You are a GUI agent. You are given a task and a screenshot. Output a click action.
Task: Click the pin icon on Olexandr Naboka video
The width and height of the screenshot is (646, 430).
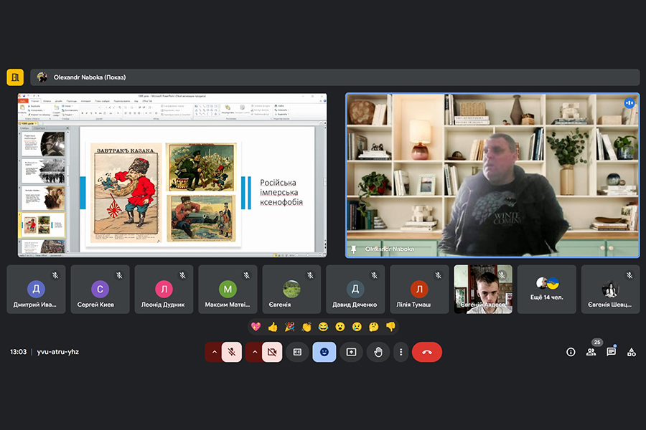(353, 249)
